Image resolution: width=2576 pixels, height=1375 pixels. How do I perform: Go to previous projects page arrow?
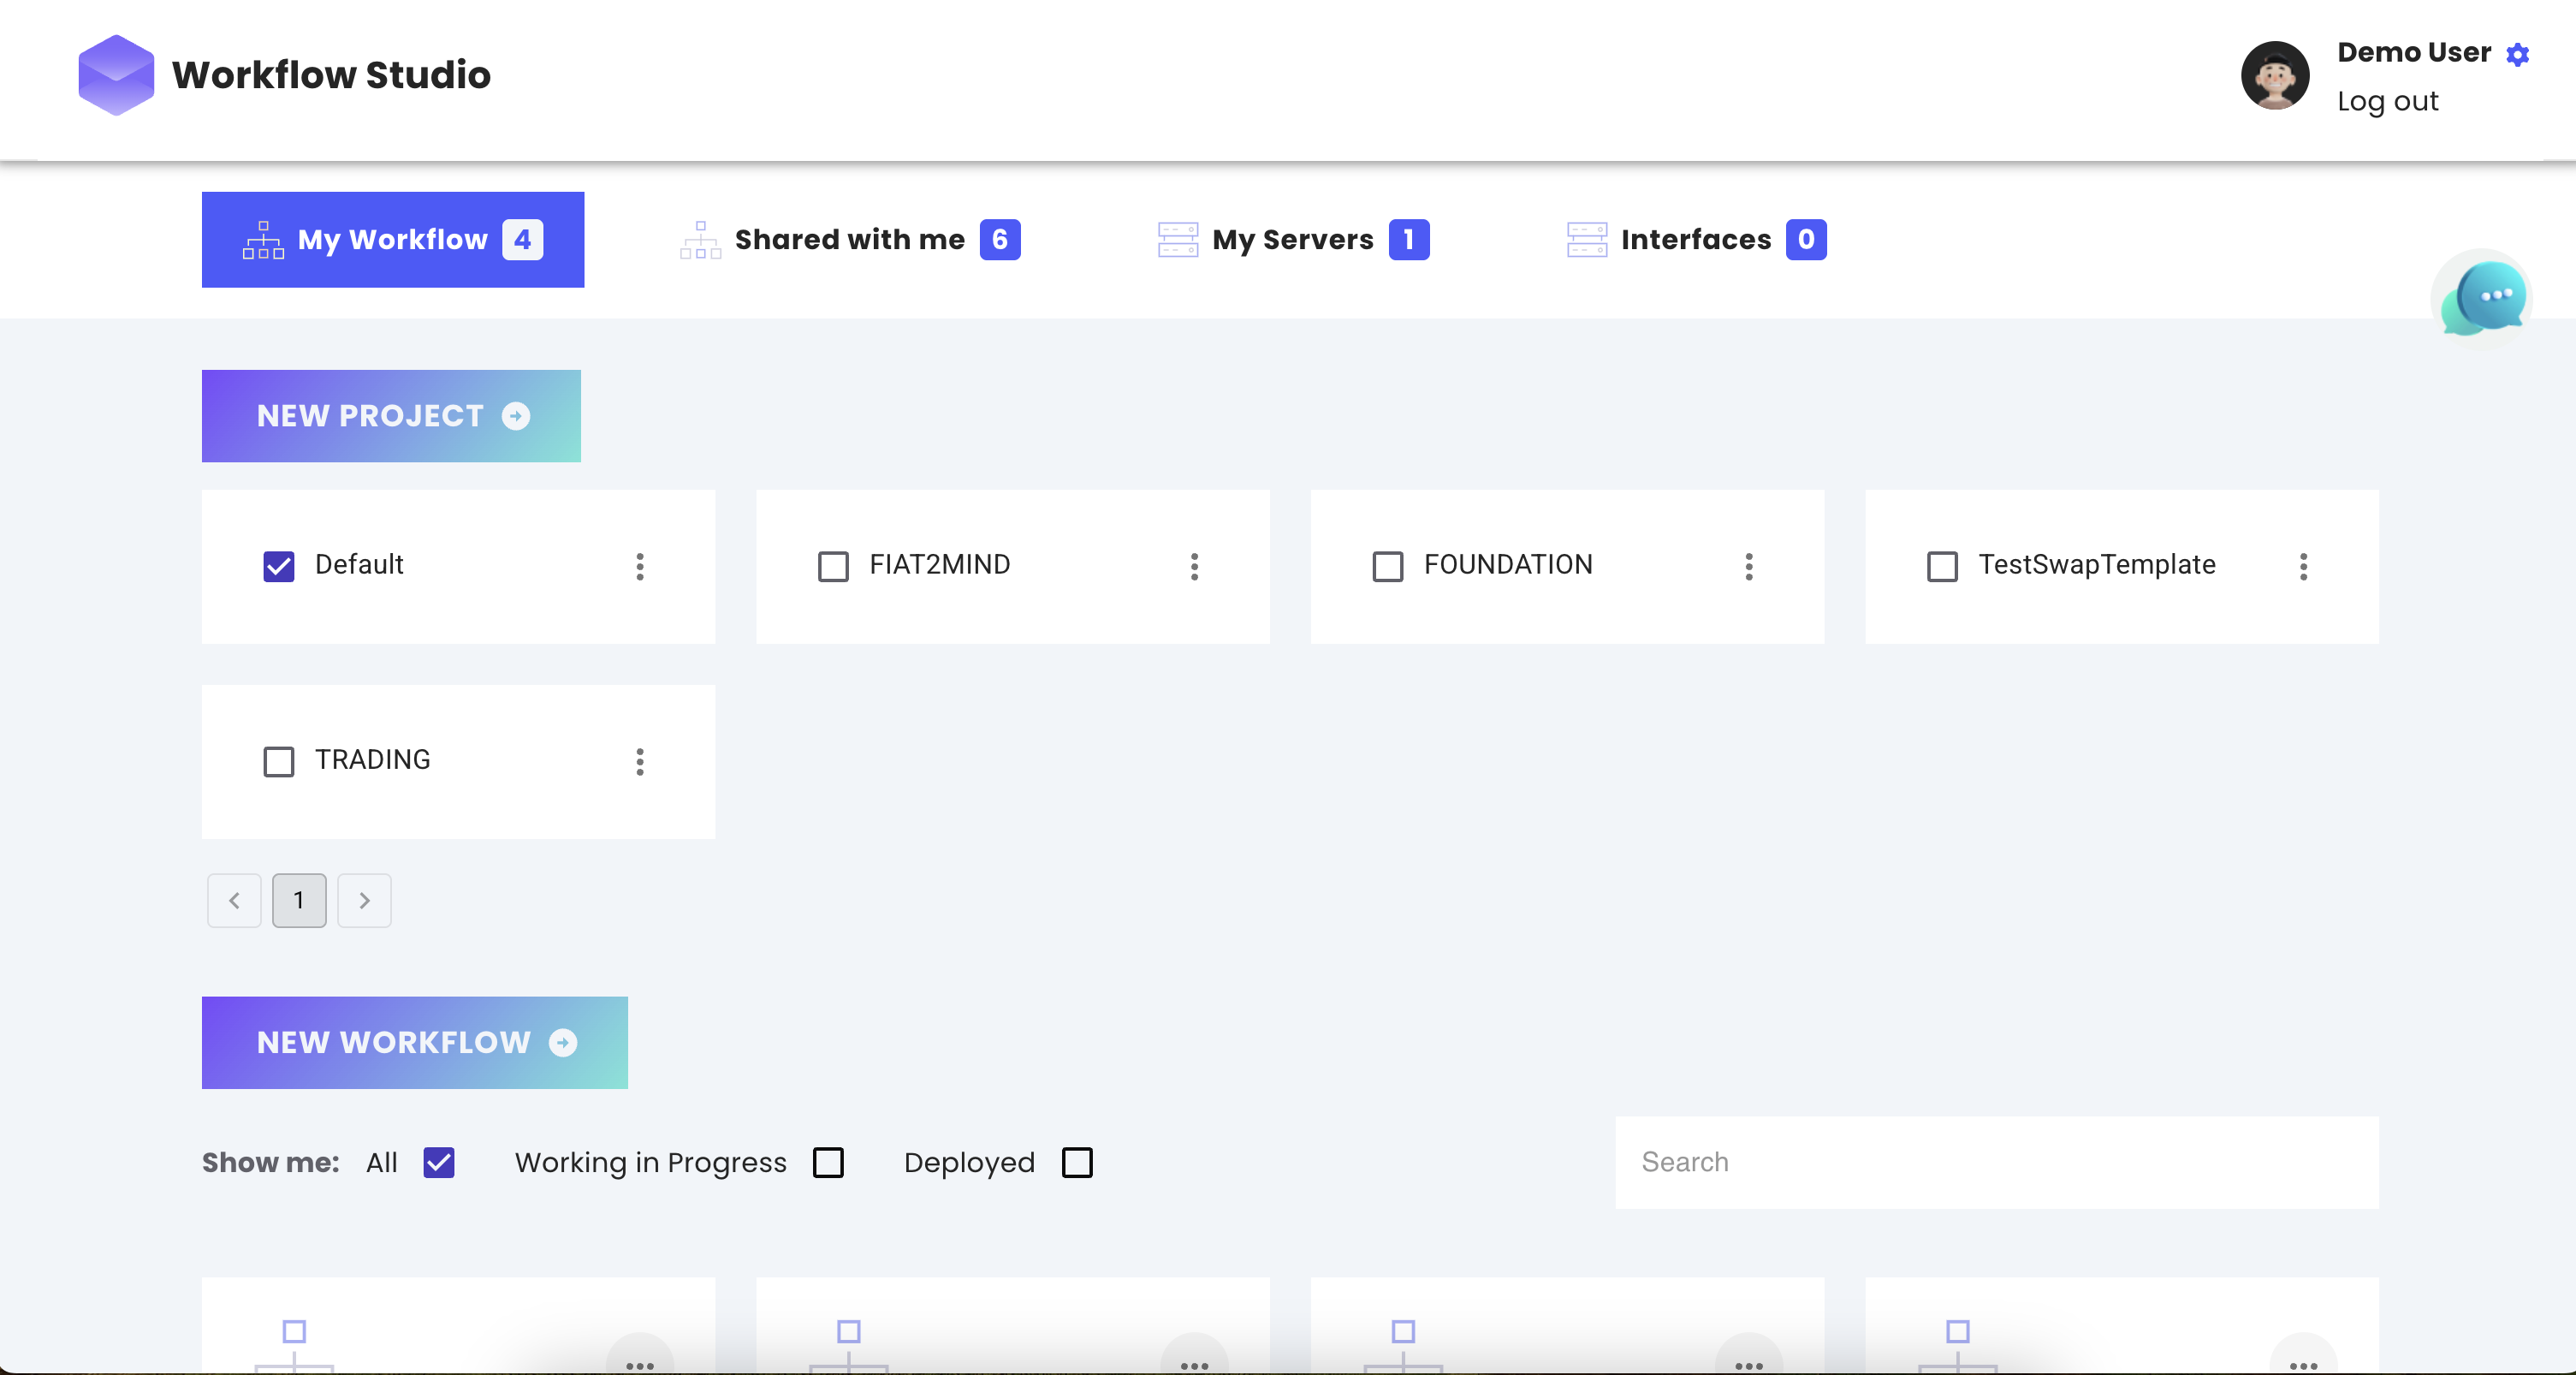point(234,901)
